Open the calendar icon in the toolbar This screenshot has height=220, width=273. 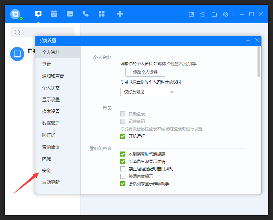click(54, 14)
